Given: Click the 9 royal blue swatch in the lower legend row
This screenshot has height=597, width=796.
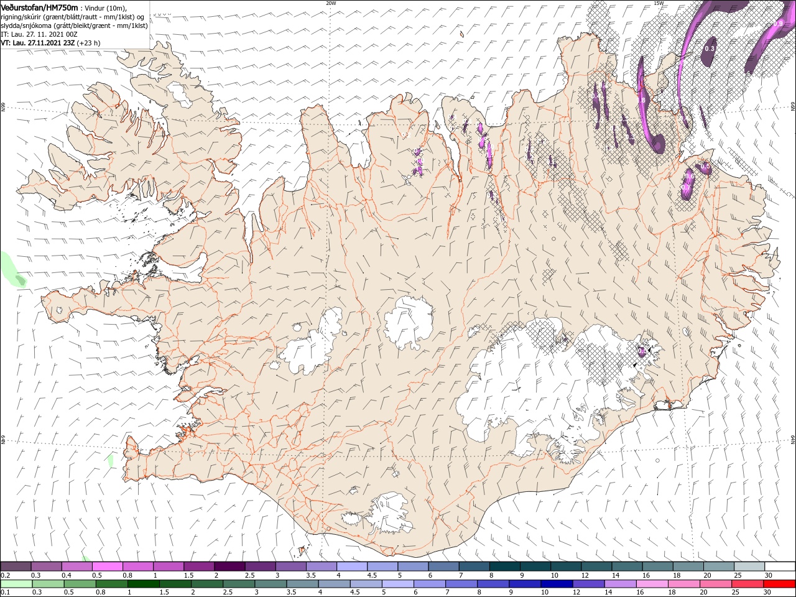Looking at the screenshot, I should click(525, 584).
